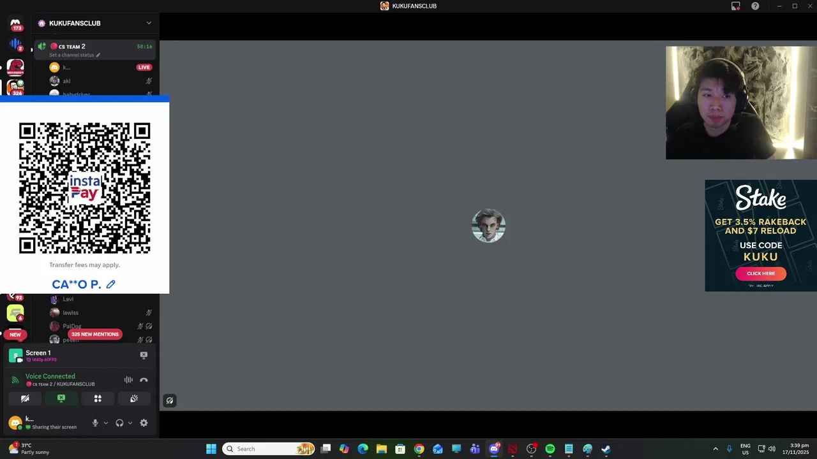Viewport: 817px width, 459px height.
Task: Open Spotify from the taskbar
Action: pyautogui.click(x=550, y=449)
